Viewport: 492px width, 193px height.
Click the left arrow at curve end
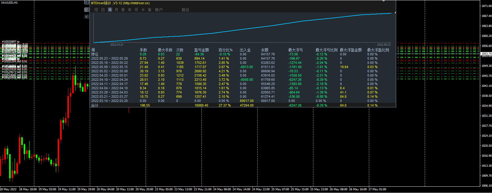click(x=395, y=13)
